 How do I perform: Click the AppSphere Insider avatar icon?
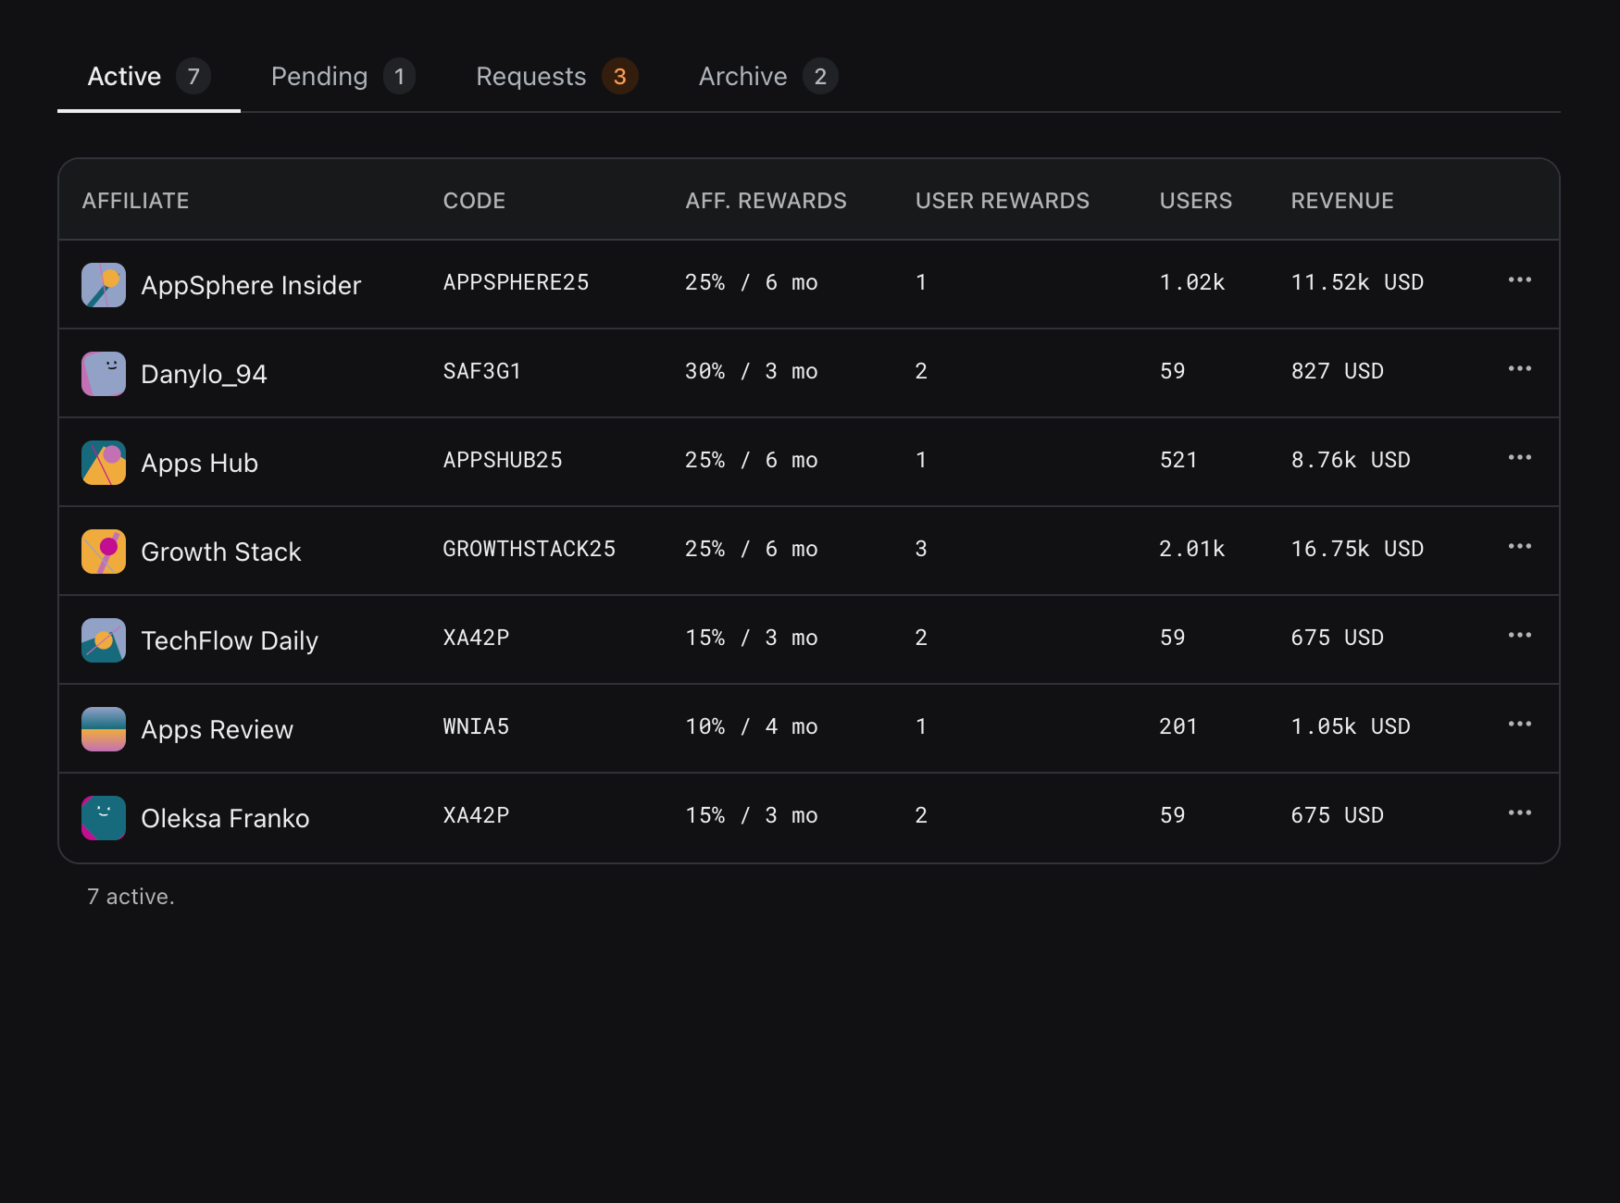103,284
